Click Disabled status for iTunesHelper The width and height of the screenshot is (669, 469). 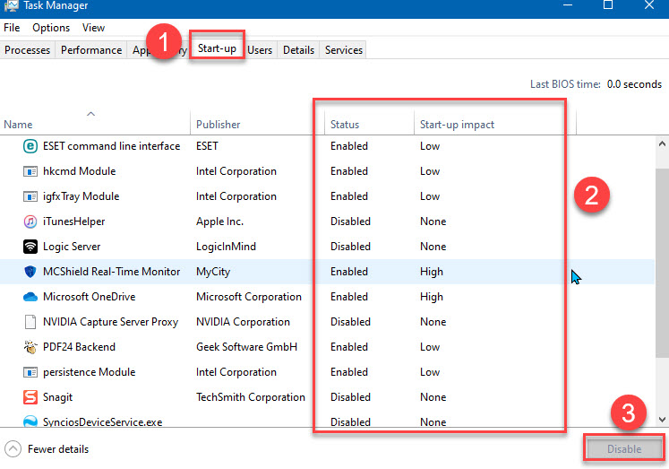[x=351, y=221]
